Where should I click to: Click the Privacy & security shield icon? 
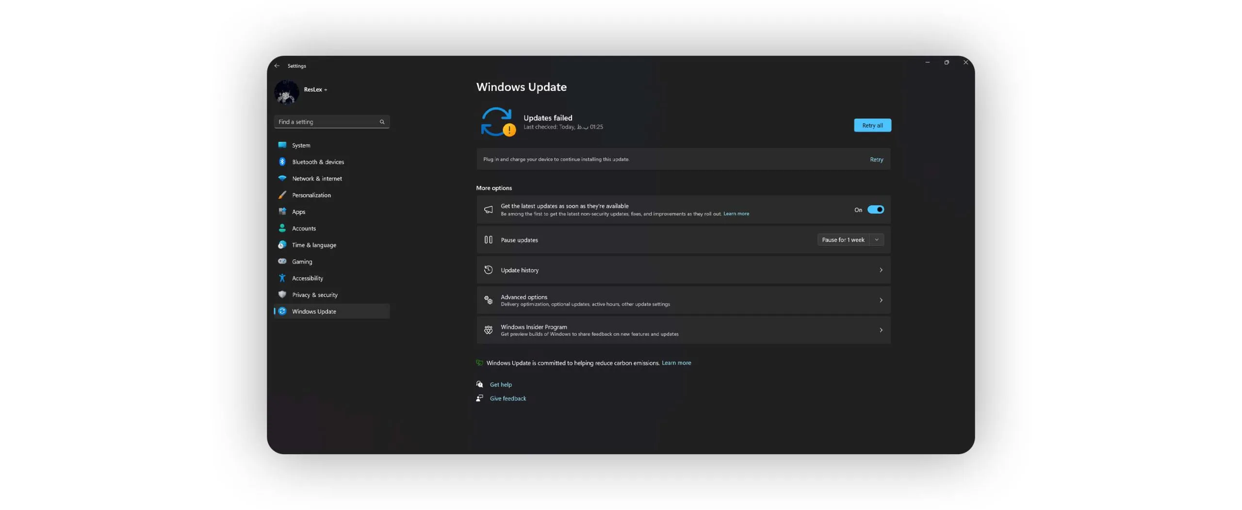pyautogui.click(x=282, y=295)
